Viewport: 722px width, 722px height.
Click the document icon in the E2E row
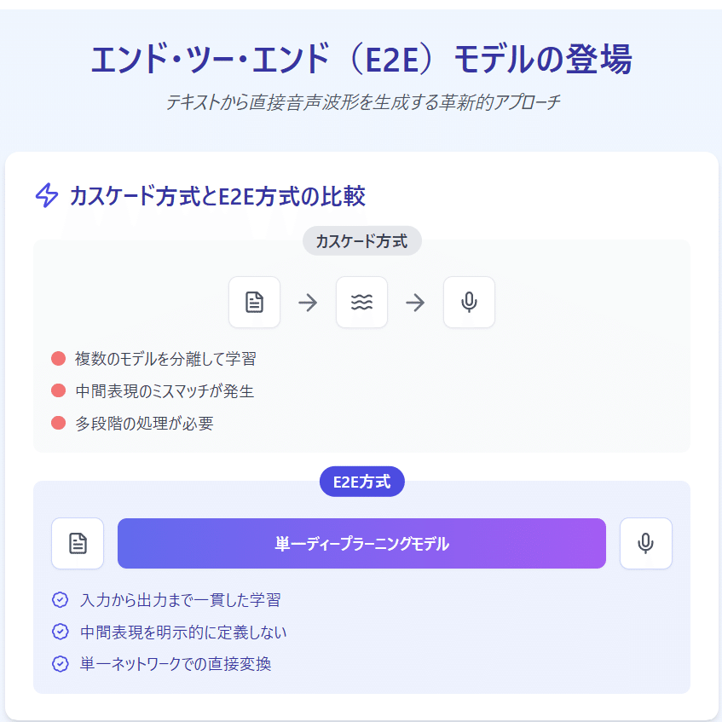coord(78,543)
